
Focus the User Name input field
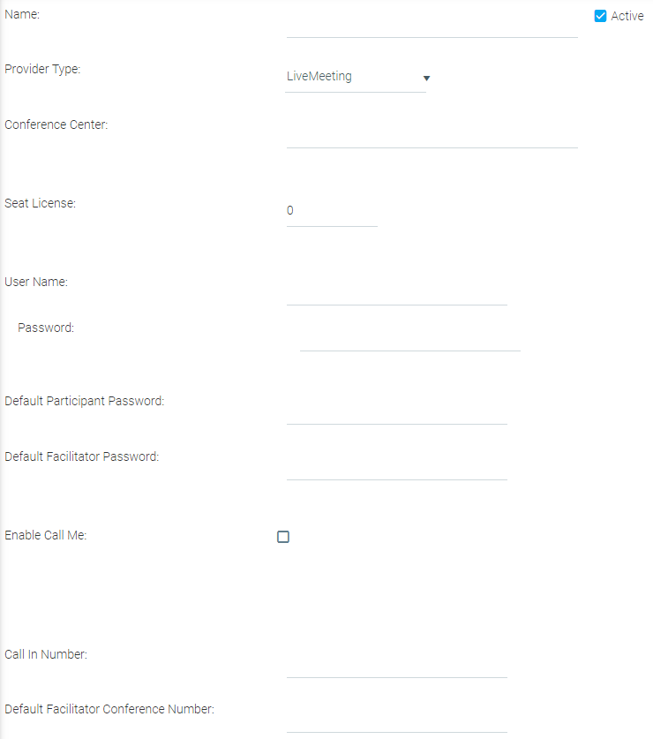pyautogui.click(x=396, y=293)
